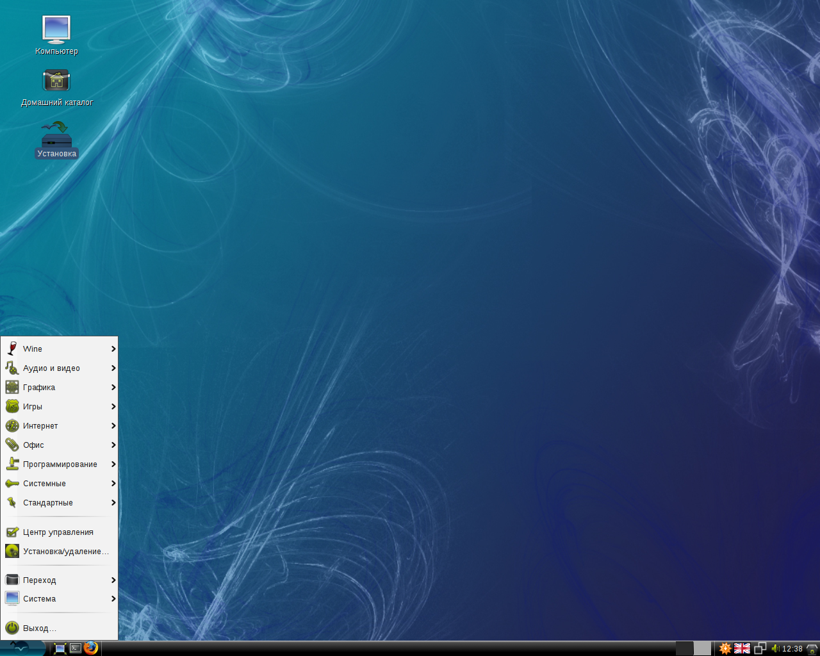Click the 12:38 clock in the panel
This screenshot has height=656, width=820.
[792, 648]
